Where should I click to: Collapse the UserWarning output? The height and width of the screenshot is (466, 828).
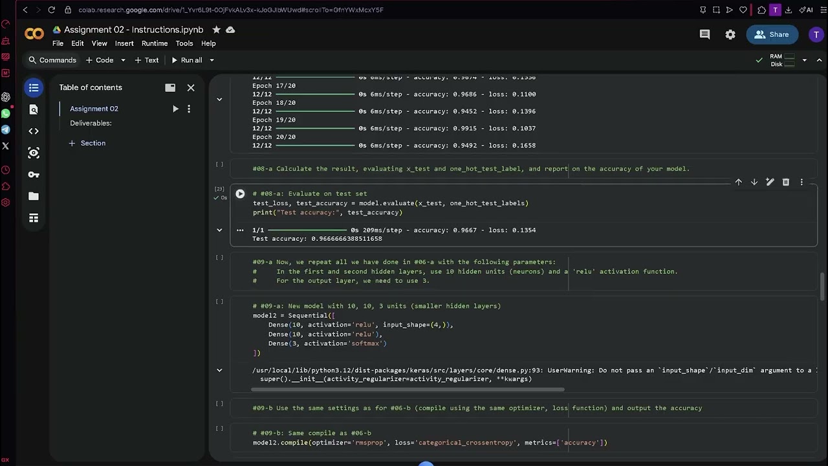(219, 370)
